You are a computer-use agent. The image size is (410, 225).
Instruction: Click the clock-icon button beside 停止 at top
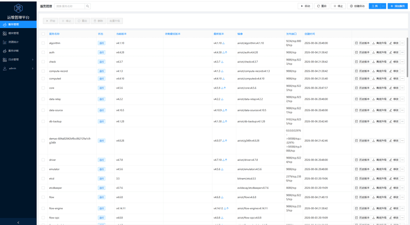pyautogui.click(x=357, y=6)
